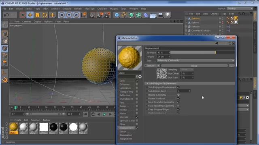Click the Subdivision Level field
259x145 pixels.
coord(184,91)
